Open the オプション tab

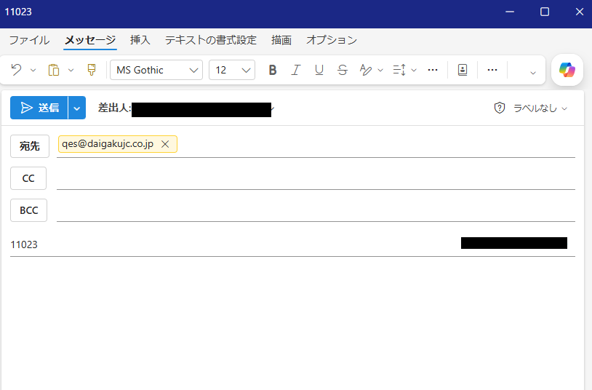[x=332, y=40]
